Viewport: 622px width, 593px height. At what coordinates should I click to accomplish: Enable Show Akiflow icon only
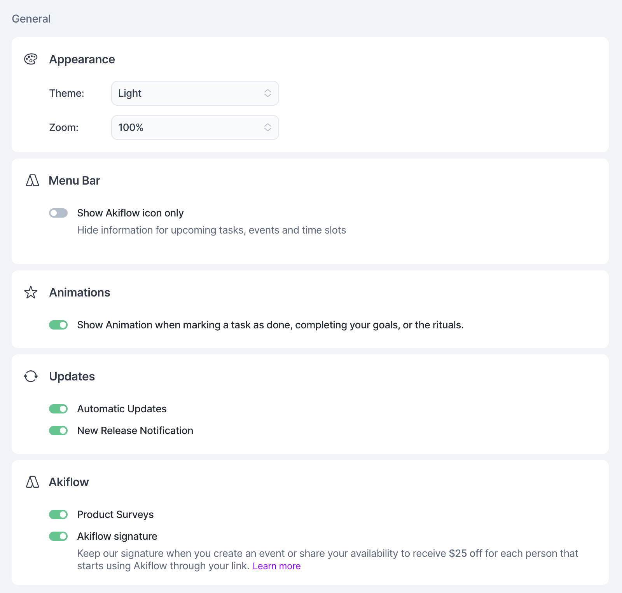coord(58,213)
